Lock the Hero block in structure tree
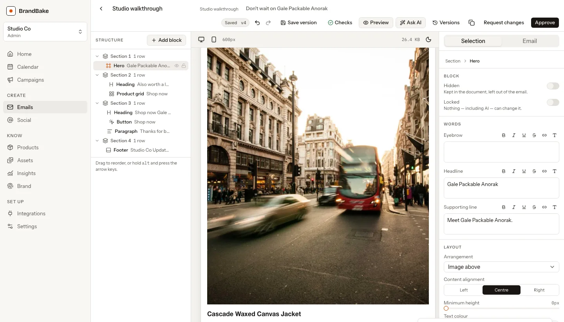The width and height of the screenshot is (564, 322). pos(184,66)
